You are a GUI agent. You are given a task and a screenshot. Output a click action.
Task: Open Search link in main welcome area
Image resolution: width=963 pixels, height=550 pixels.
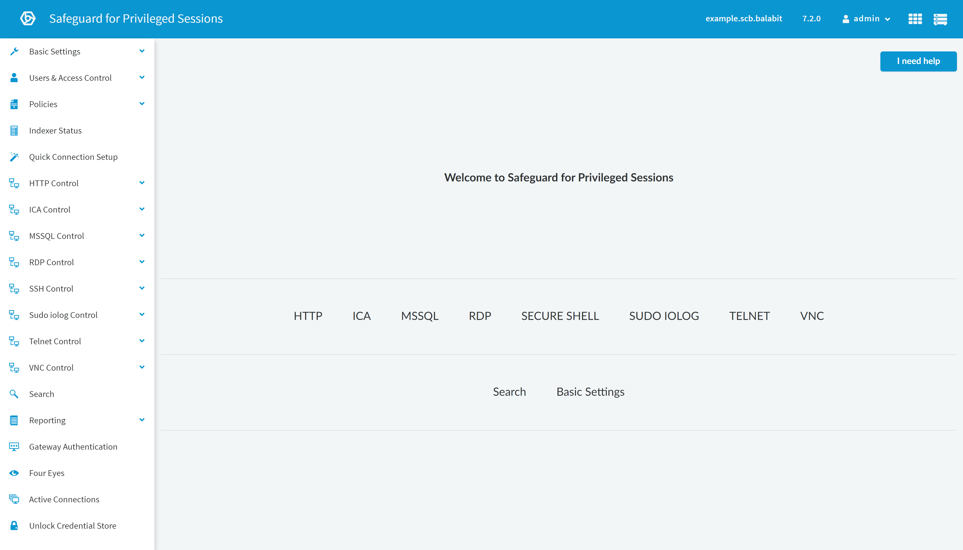(509, 392)
